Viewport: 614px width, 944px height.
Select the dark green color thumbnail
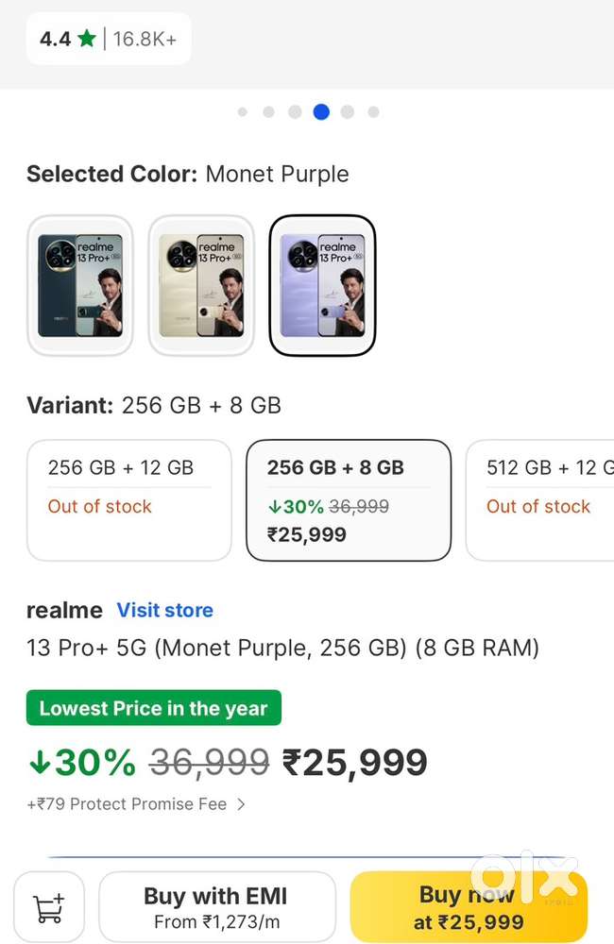coord(79,284)
